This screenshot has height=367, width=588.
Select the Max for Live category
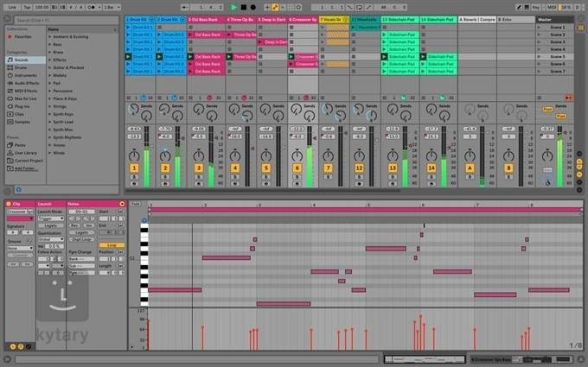tap(25, 98)
